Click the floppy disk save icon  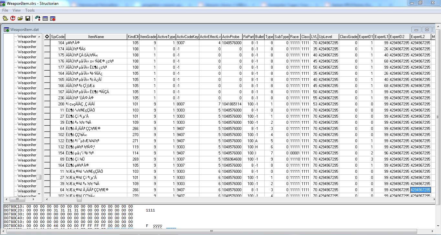click(x=28, y=18)
